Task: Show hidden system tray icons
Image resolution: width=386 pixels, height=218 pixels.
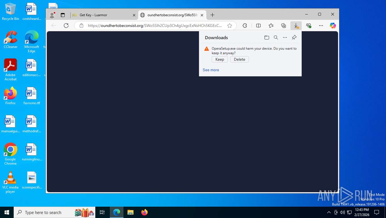Action: tap(329, 212)
